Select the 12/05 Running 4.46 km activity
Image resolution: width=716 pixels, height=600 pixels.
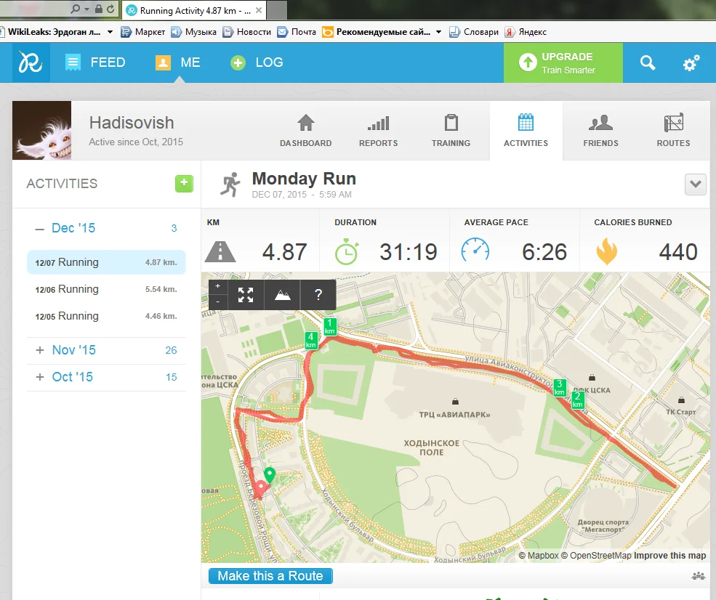106,316
